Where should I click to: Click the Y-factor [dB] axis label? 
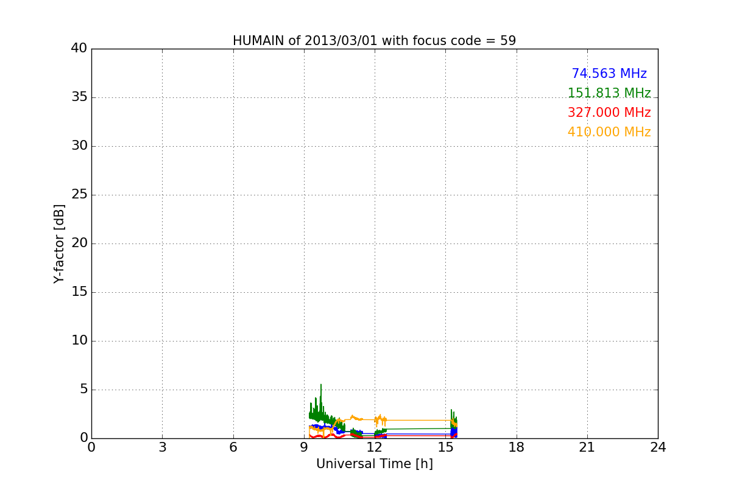[x=59, y=243]
